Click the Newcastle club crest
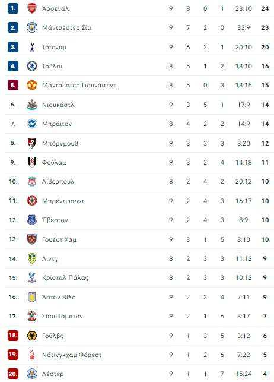274x382 pixels. 32,105
